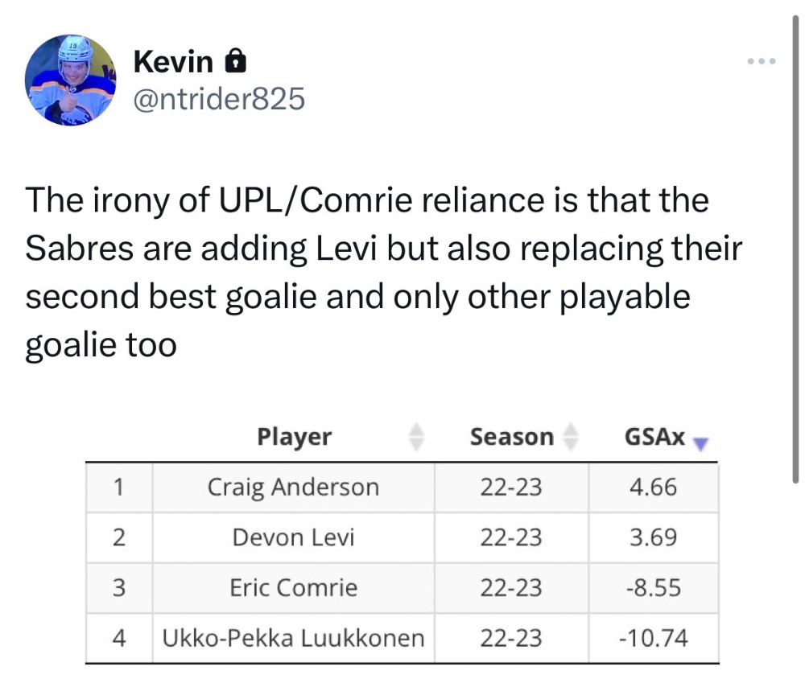Screen dimensions: 805x679
Task: Click the -10.74 GSAx value
Action: [x=653, y=638]
